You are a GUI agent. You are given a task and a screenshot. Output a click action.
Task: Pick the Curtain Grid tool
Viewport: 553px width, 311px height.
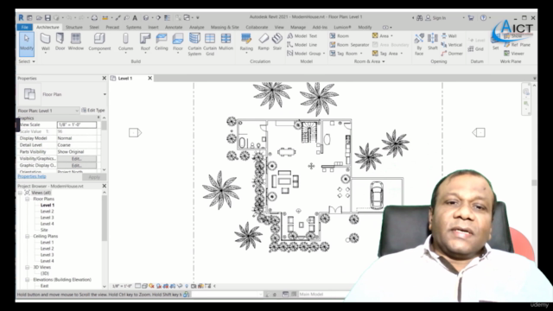(x=210, y=44)
